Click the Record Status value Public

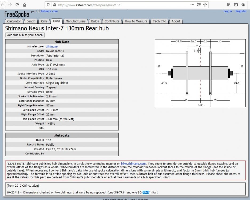pyautogui.click(x=50, y=145)
